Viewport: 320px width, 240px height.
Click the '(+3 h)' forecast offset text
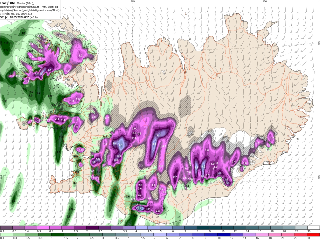[33, 17]
